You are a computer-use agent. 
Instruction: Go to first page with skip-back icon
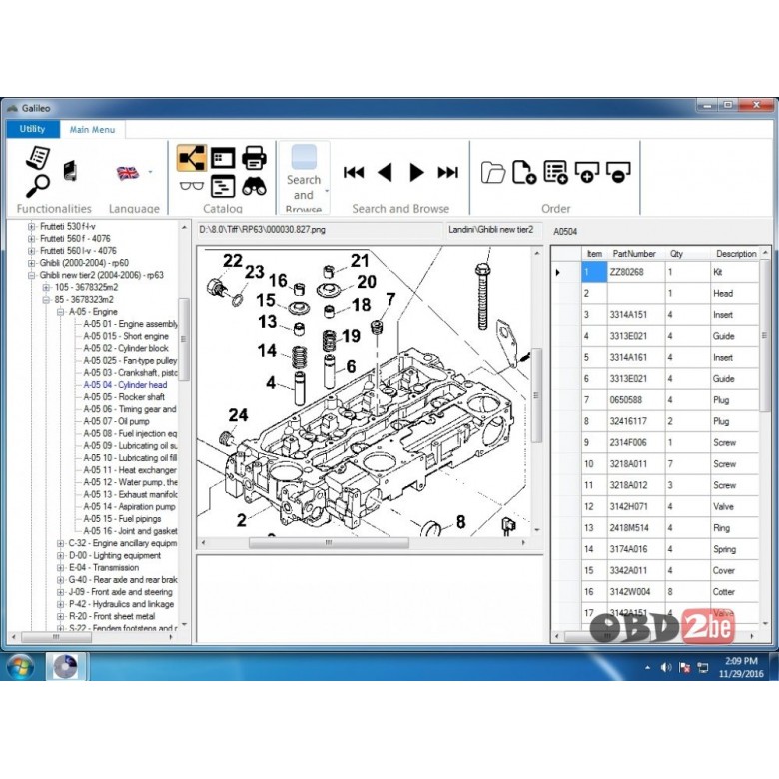354,173
